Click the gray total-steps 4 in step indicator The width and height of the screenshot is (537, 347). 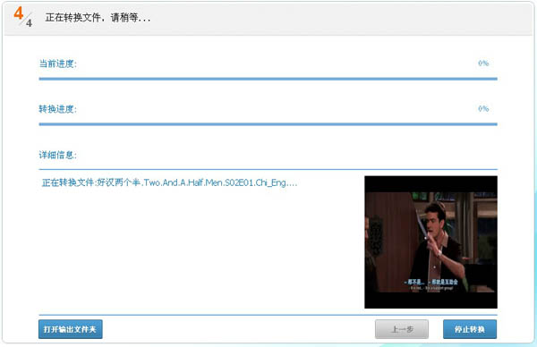click(30, 23)
